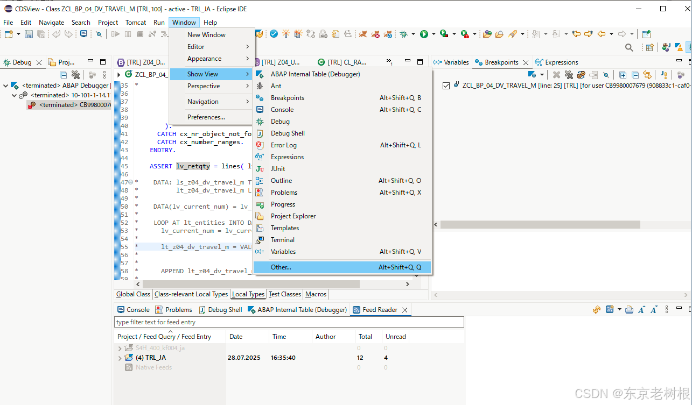The height and width of the screenshot is (405, 692).
Task: Open the Global Class editor tab
Action: tap(134, 294)
